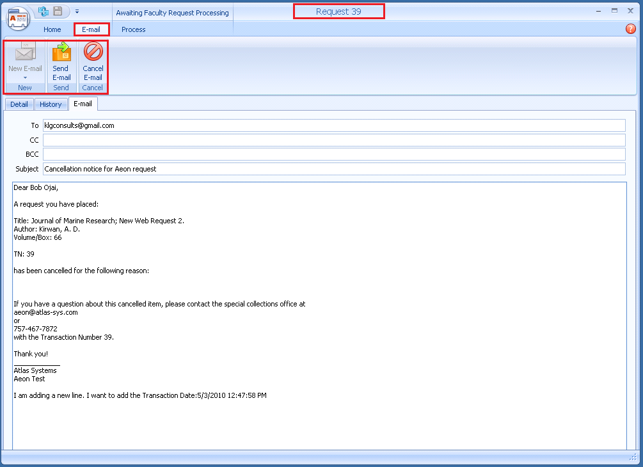Click the resize grip in status bar corner
The height and width of the screenshot is (467, 643).
[634, 458]
